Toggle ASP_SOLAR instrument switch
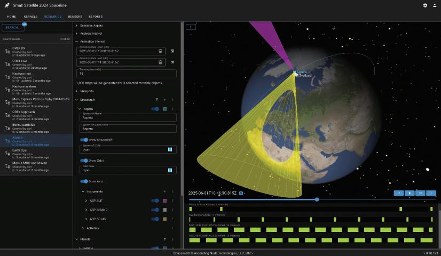The height and width of the screenshot is (256, 441). click(x=155, y=219)
